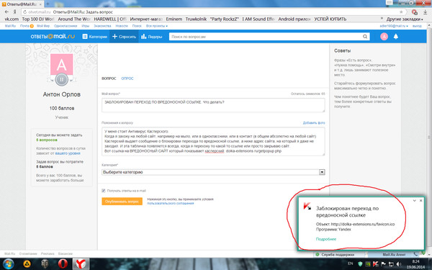Viewport: 432px width, 270px height.
Task: Open Новости in Mail.Ru top bar
Action: (x=122, y=26)
